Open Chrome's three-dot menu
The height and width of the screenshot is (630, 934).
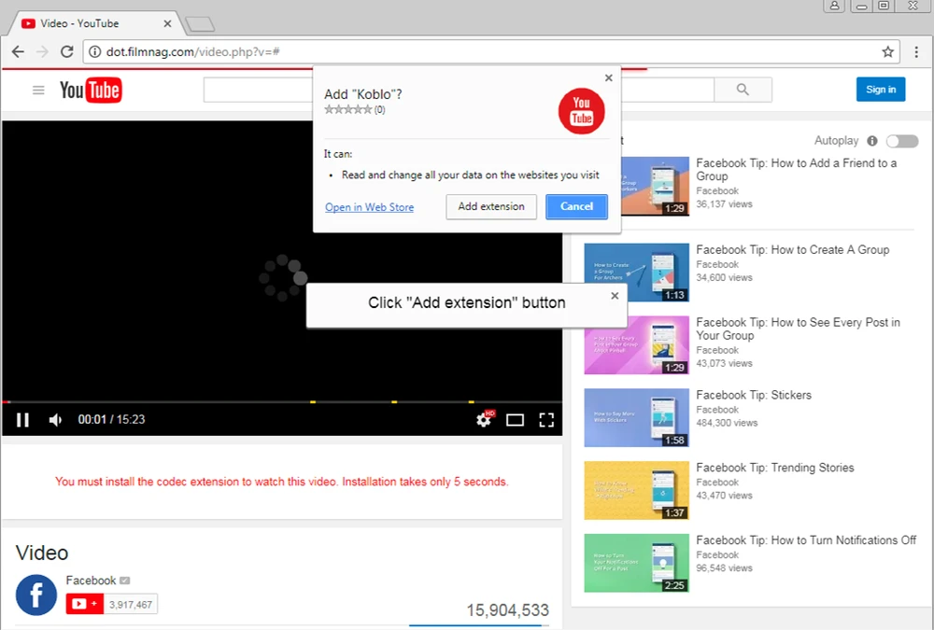click(917, 51)
